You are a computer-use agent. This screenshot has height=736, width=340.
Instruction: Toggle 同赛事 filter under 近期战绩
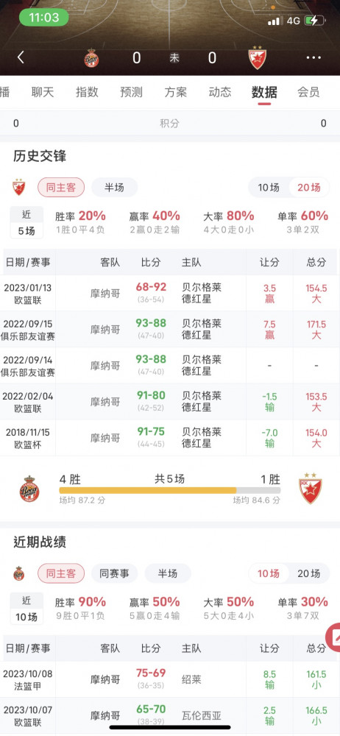(x=114, y=573)
